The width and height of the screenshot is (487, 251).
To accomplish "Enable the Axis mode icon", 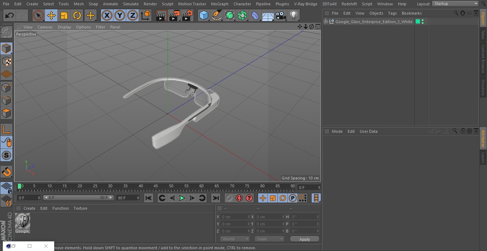I will click(6, 130).
